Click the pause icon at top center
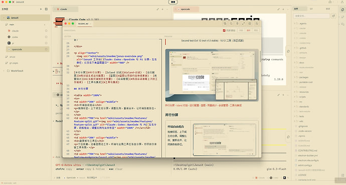 click(x=173, y=2)
